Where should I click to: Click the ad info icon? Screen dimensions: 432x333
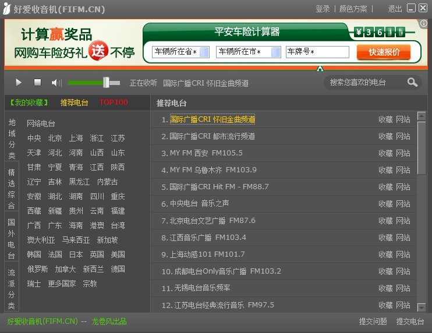[x=424, y=24]
